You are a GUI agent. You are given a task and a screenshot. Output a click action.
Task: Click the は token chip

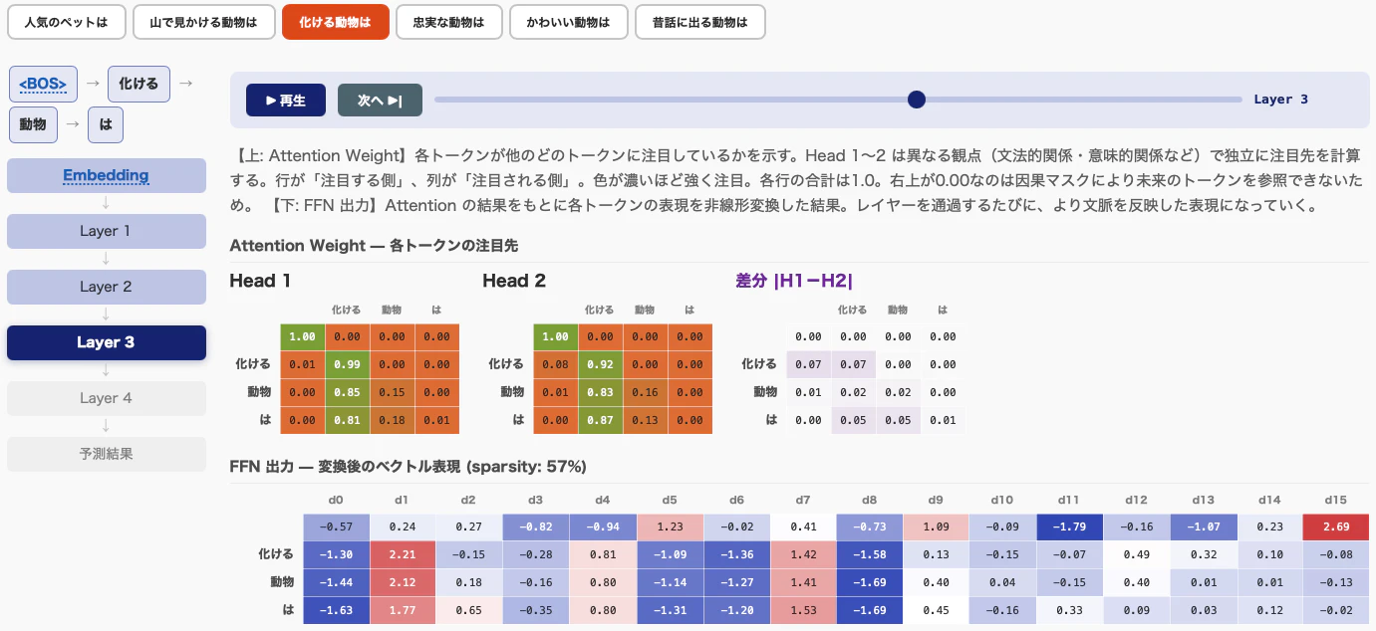(x=106, y=125)
